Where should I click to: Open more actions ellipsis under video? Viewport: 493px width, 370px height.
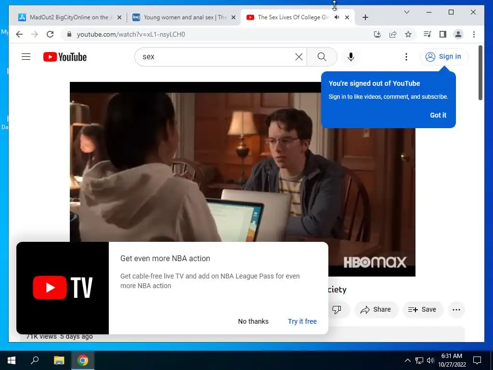pos(456,310)
